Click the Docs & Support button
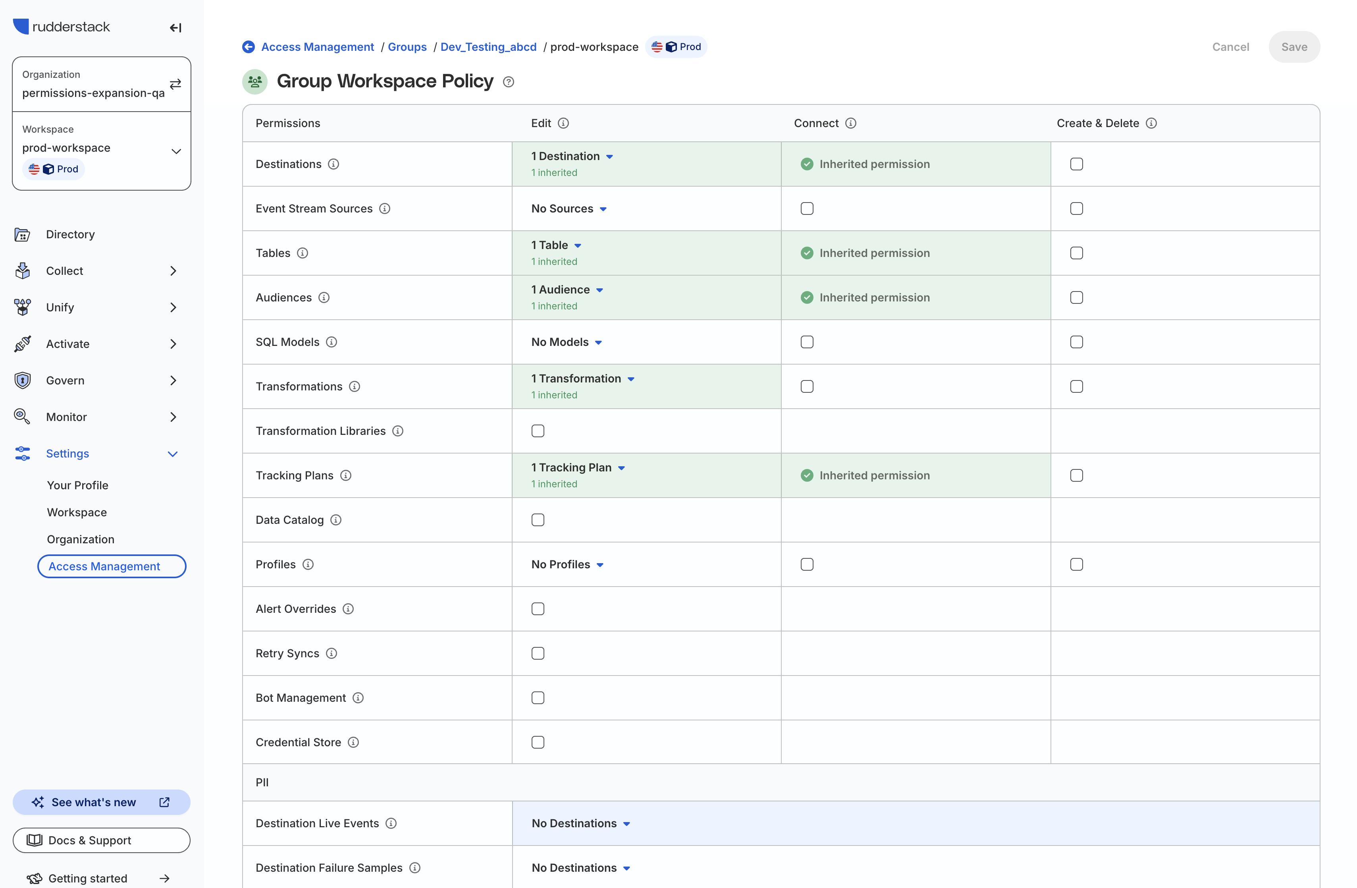Viewport: 1357px width, 888px height. click(x=101, y=840)
